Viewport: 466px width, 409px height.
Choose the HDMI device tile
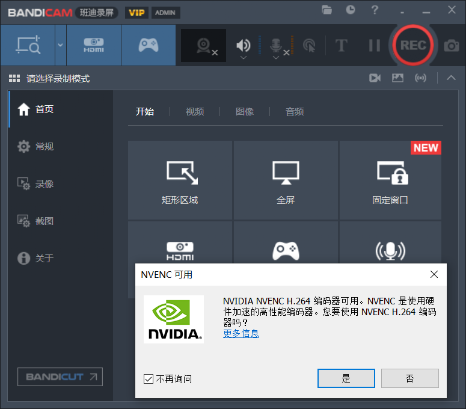(180, 242)
